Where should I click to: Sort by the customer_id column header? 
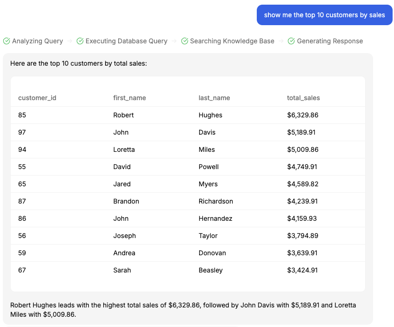[37, 98]
